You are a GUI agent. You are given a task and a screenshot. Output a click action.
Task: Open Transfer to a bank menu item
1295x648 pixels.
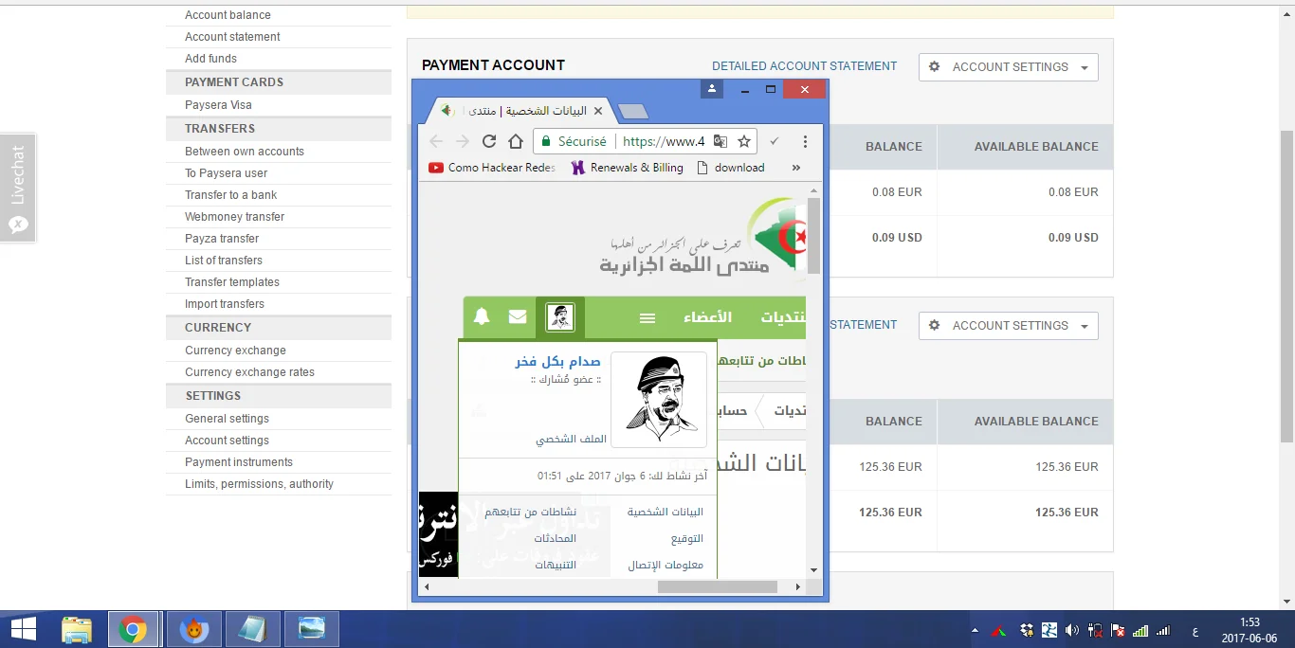(230, 195)
